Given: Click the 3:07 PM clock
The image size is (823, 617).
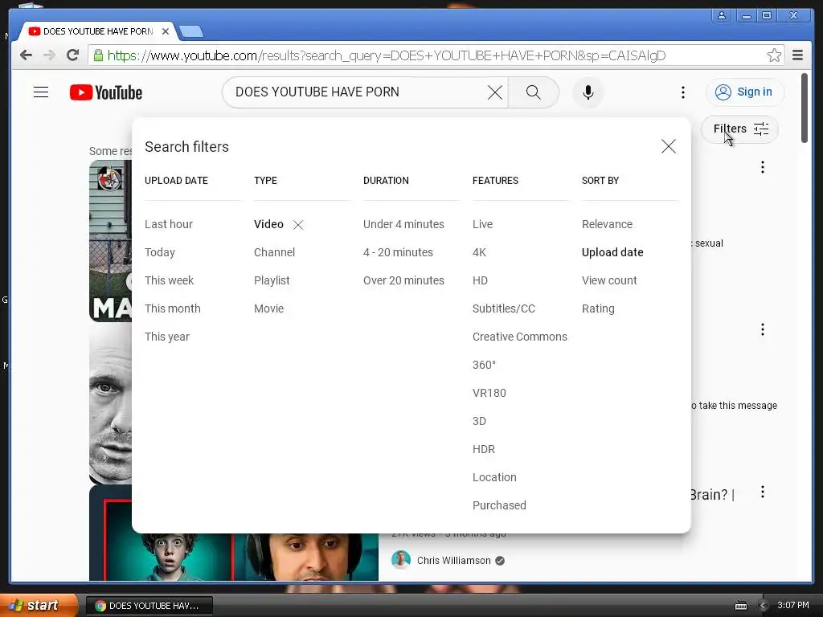Looking at the screenshot, I should [x=793, y=605].
